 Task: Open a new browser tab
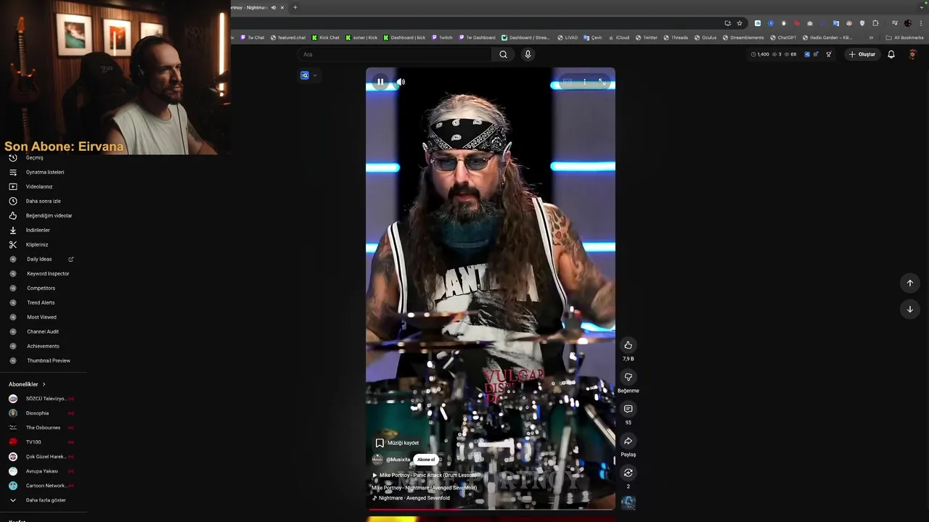point(295,7)
